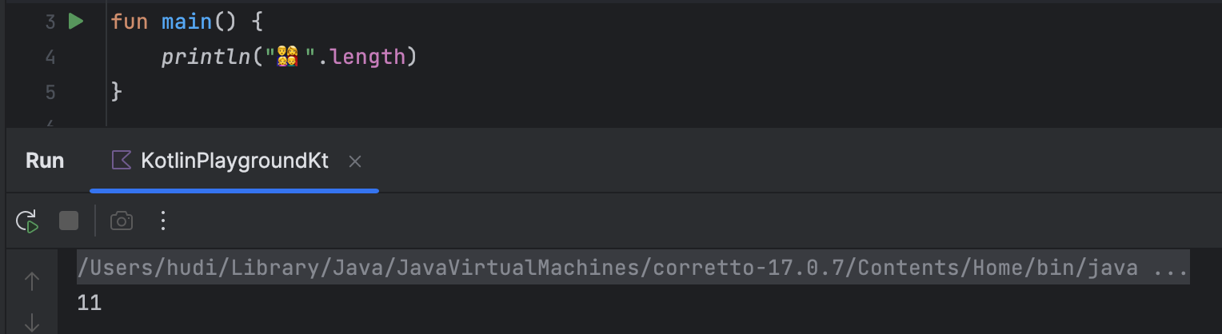This screenshot has width=1222, height=334.
Task: Click the corretto-17.0.7 java path line
Action: pyautogui.click(x=608, y=268)
